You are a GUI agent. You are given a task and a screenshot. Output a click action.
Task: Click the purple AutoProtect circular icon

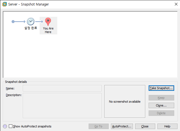point(5,126)
